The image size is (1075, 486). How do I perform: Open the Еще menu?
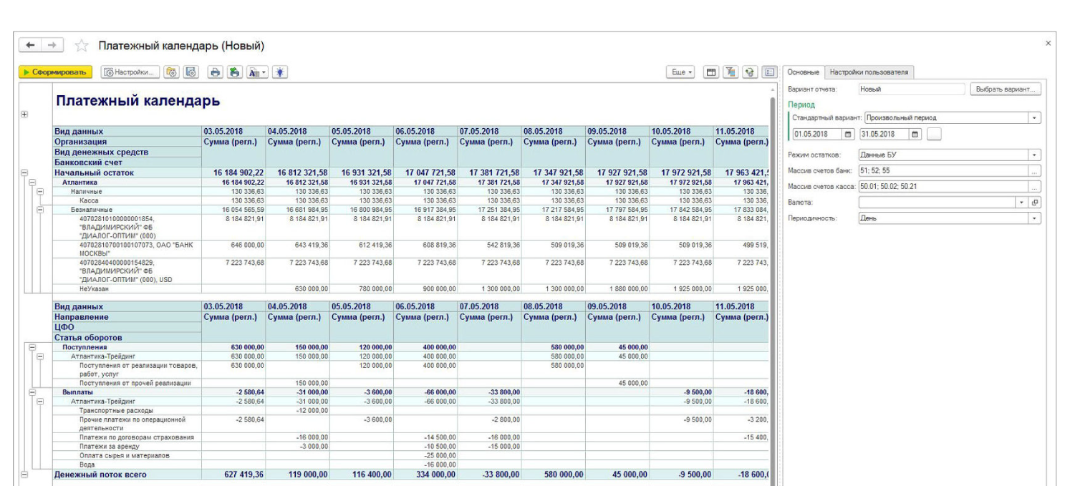coord(680,72)
